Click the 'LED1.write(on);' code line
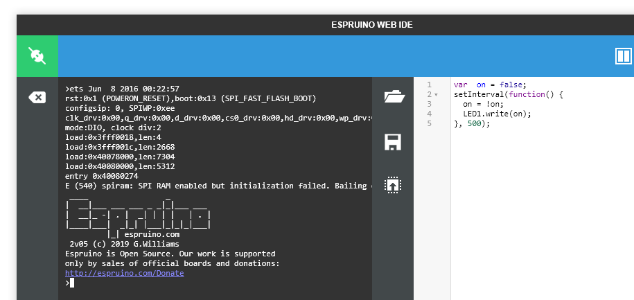 pyautogui.click(x=497, y=114)
